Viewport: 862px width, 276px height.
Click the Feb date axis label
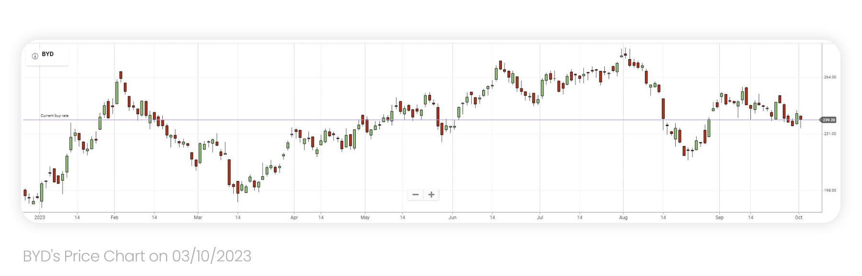[114, 218]
